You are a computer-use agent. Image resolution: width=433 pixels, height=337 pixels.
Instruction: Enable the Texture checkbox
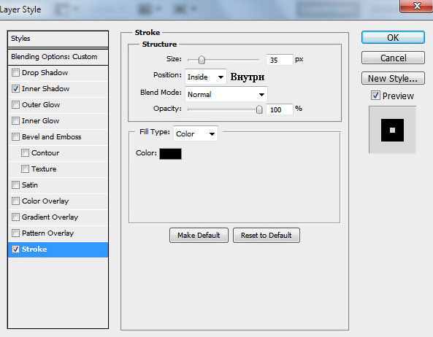pos(25,168)
